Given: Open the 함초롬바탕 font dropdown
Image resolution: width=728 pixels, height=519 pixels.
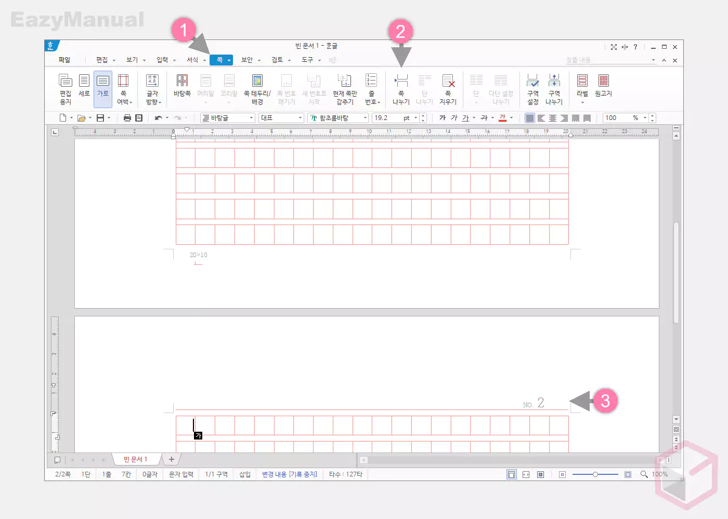Looking at the screenshot, I should click(365, 118).
